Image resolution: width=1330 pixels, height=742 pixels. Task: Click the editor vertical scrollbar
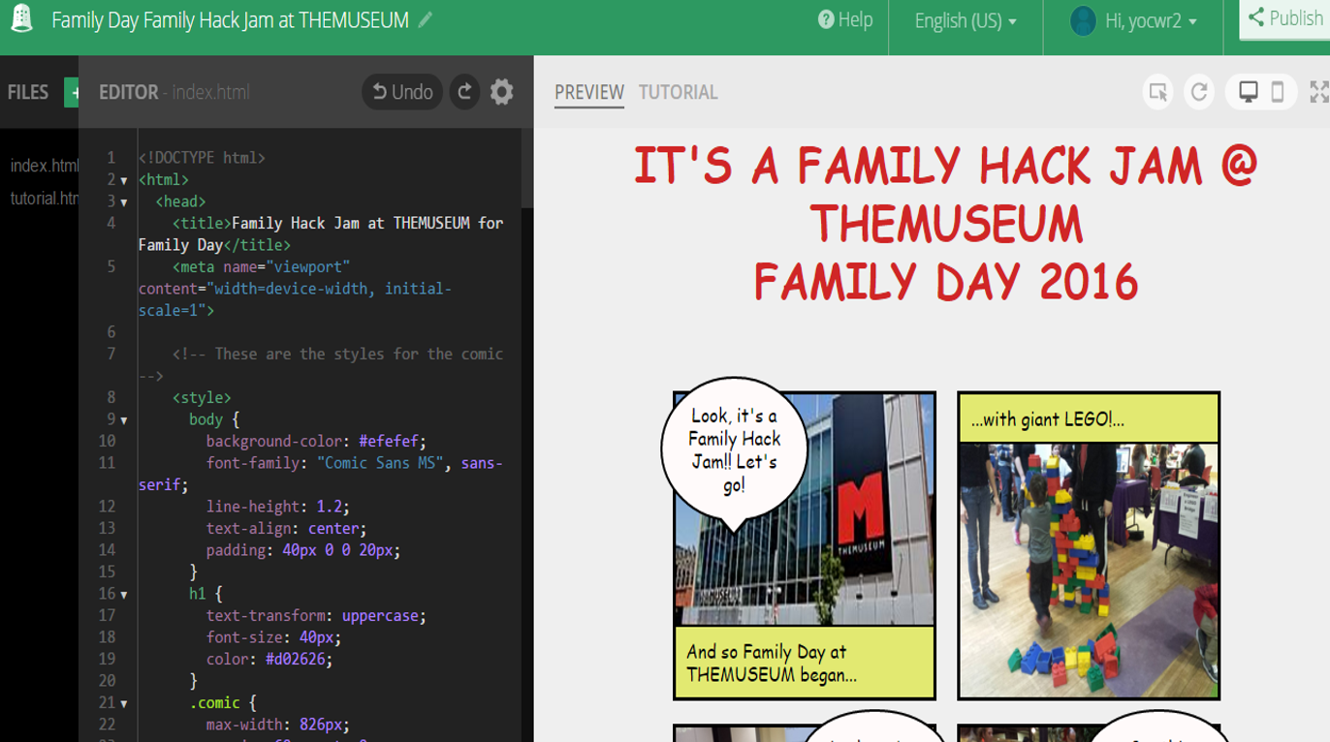(527, 169)
